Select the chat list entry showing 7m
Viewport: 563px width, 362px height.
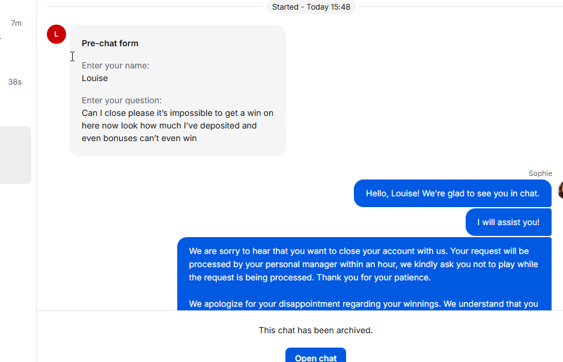tap(16, 23)
